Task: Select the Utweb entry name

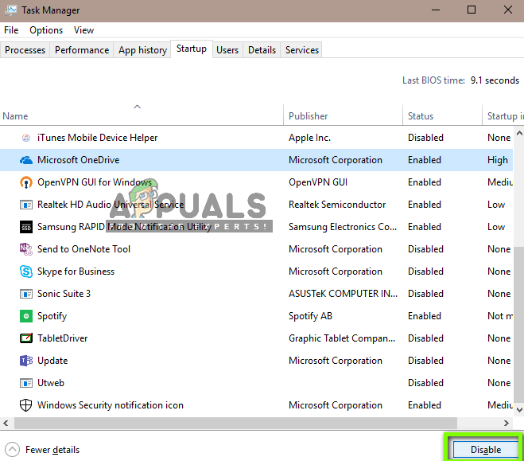Action: [51, 383]
